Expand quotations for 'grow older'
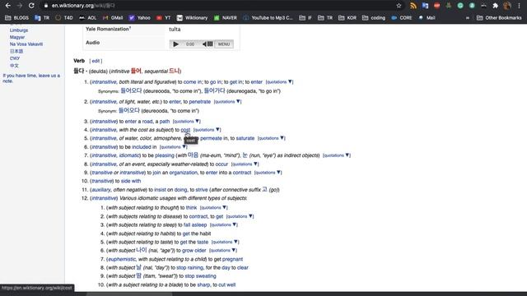527x296 pixels. 223,250
